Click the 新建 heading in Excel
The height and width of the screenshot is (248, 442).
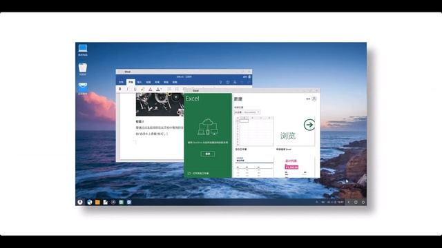tap(238, 99)
